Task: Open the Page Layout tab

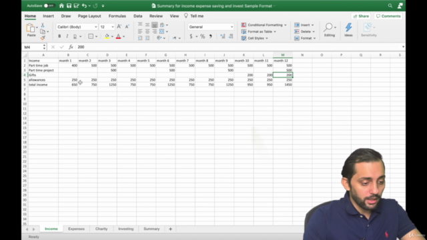Action: [89, 16]
